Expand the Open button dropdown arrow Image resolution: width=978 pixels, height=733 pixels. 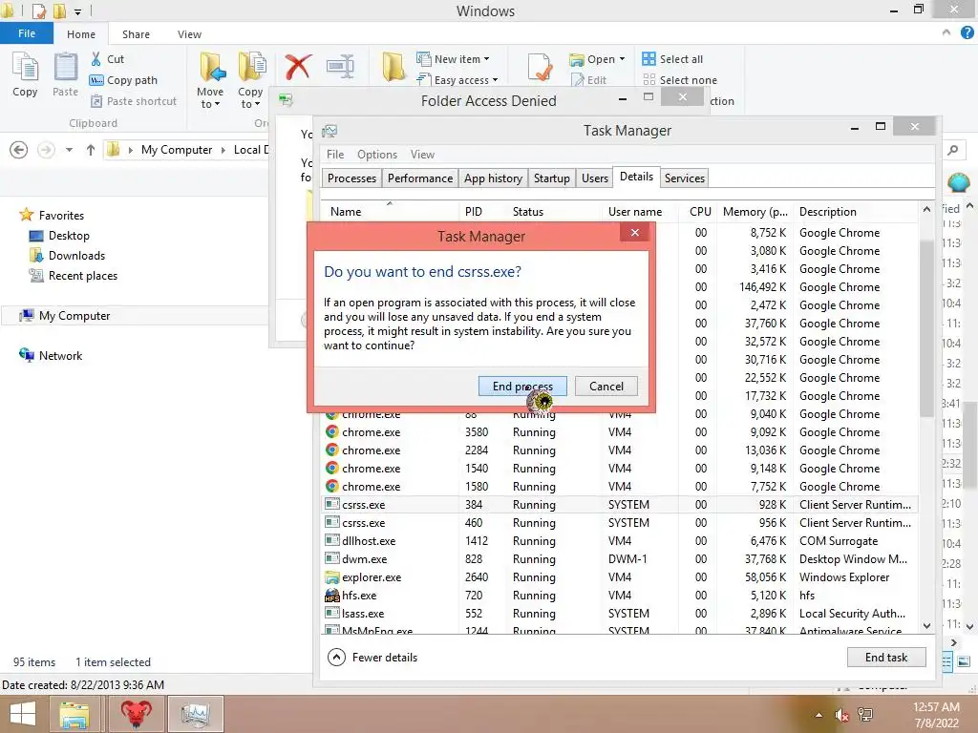[622, 59]
